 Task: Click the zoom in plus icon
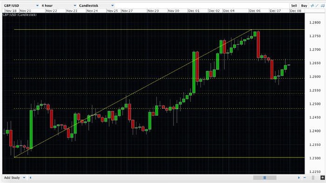click(x=323, y=178)
